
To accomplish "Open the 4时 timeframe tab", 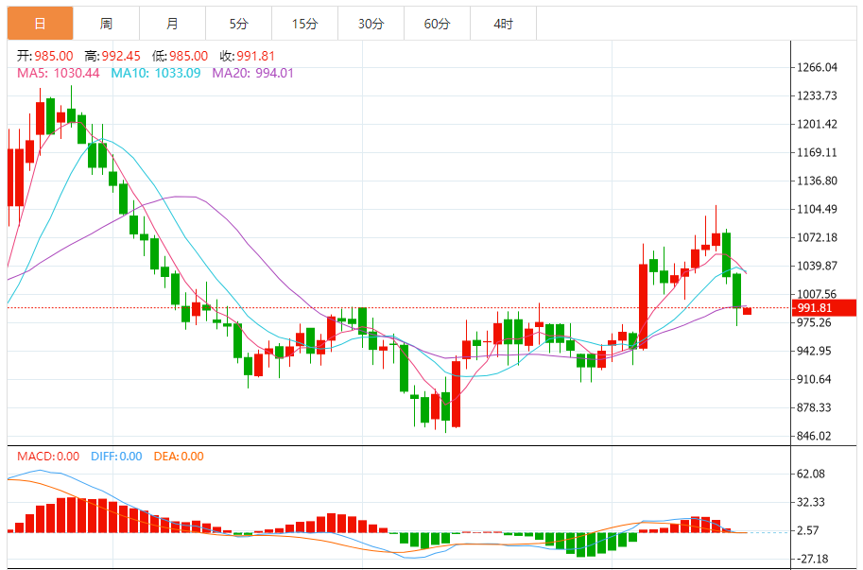I will [503, 23].
